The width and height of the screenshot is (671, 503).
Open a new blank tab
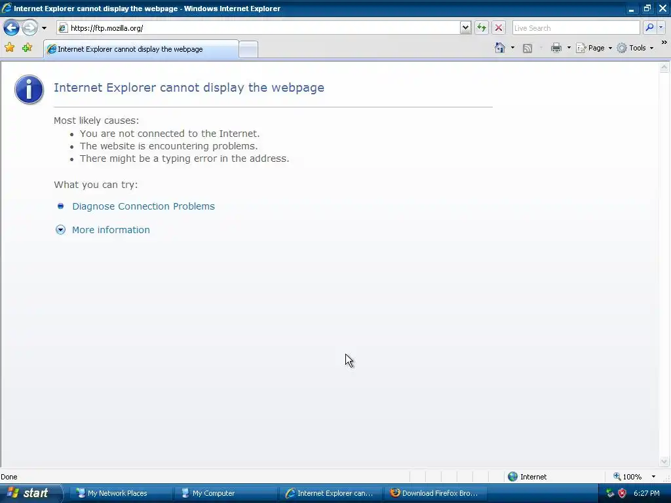248,50
